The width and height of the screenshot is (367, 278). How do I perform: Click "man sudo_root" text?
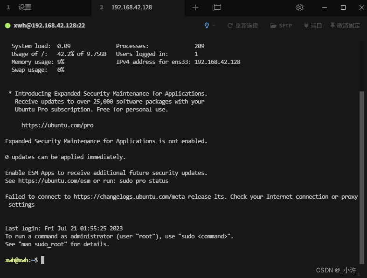click(x=43, y=244)
